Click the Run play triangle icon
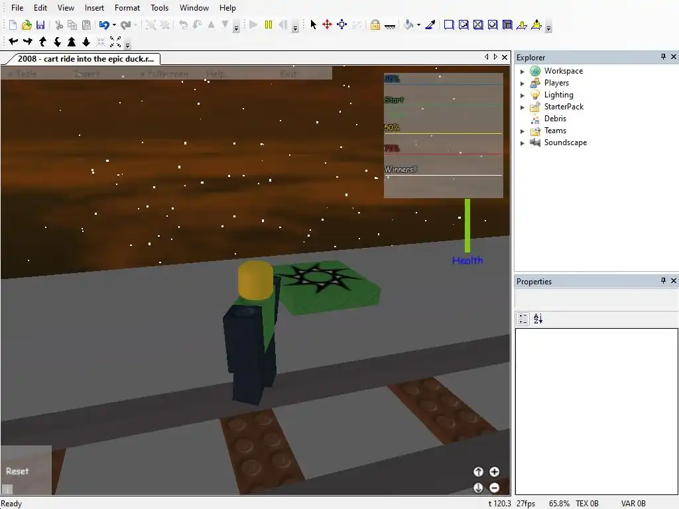 (254, 25)
